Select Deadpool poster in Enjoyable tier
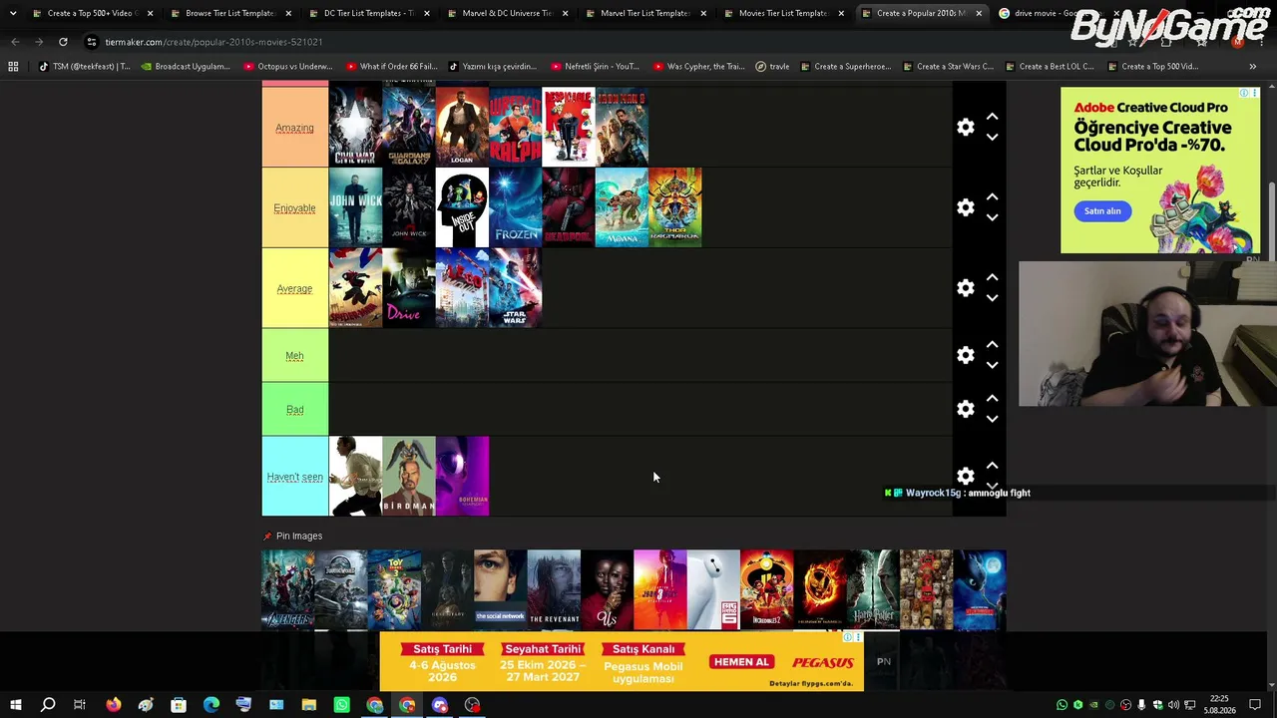Viewport: 1277px width, 718px height. [569, 207]
